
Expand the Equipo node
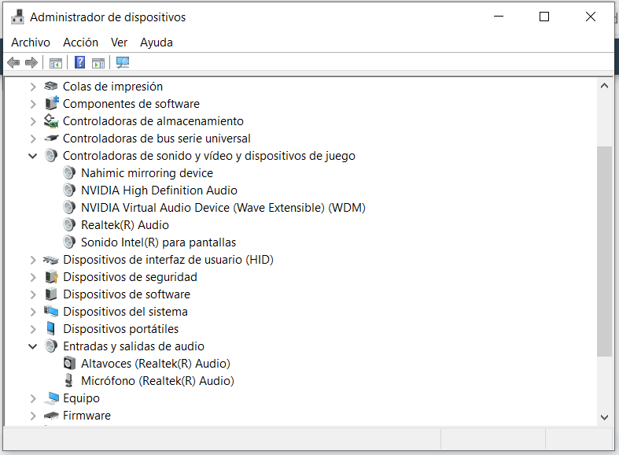33,398
